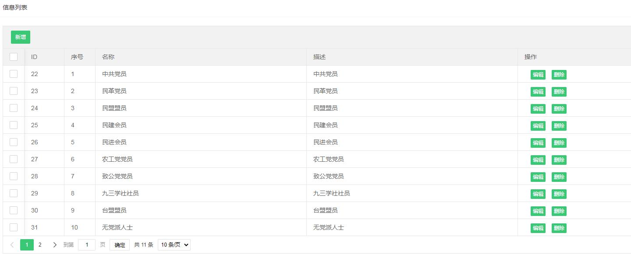Select page 1 in the pagination bar
Screen dimensions: 631x254
pyautogui.click(x=27, y=245)
